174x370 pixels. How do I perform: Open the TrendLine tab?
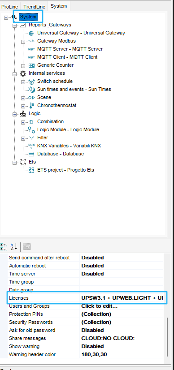(x=34, y=7)
